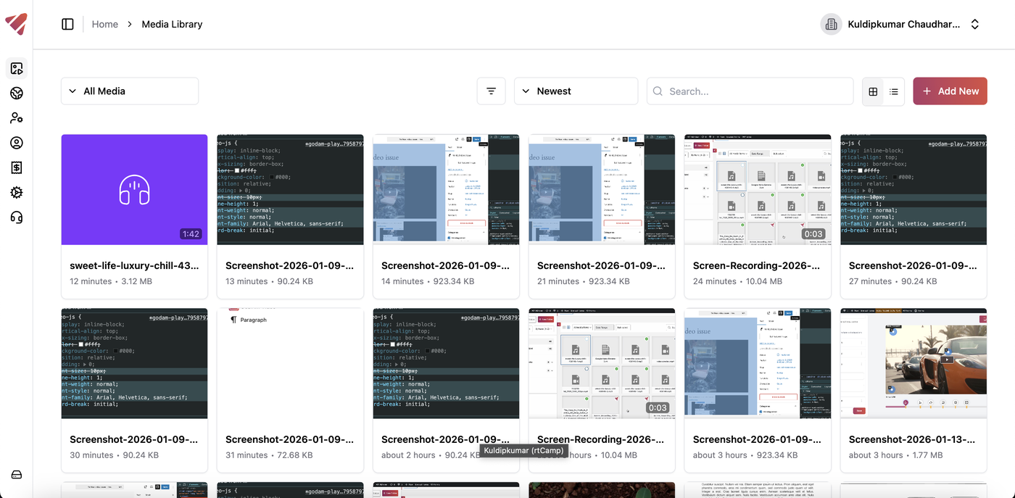This screenshot has height=498, width=1015.
Task: Toggle the sidebar panel
Action: tap(68, 24)
